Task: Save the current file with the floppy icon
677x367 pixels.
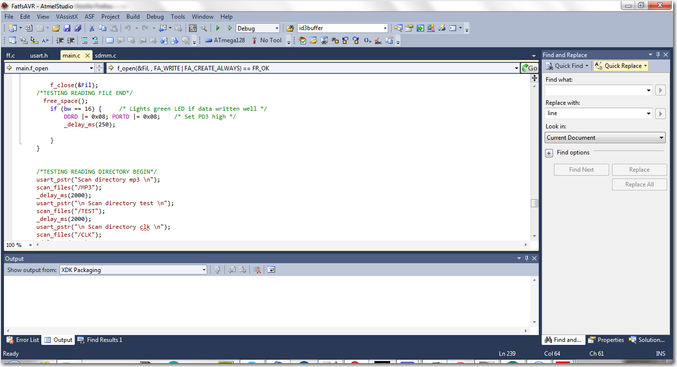Action: [67, 28]
